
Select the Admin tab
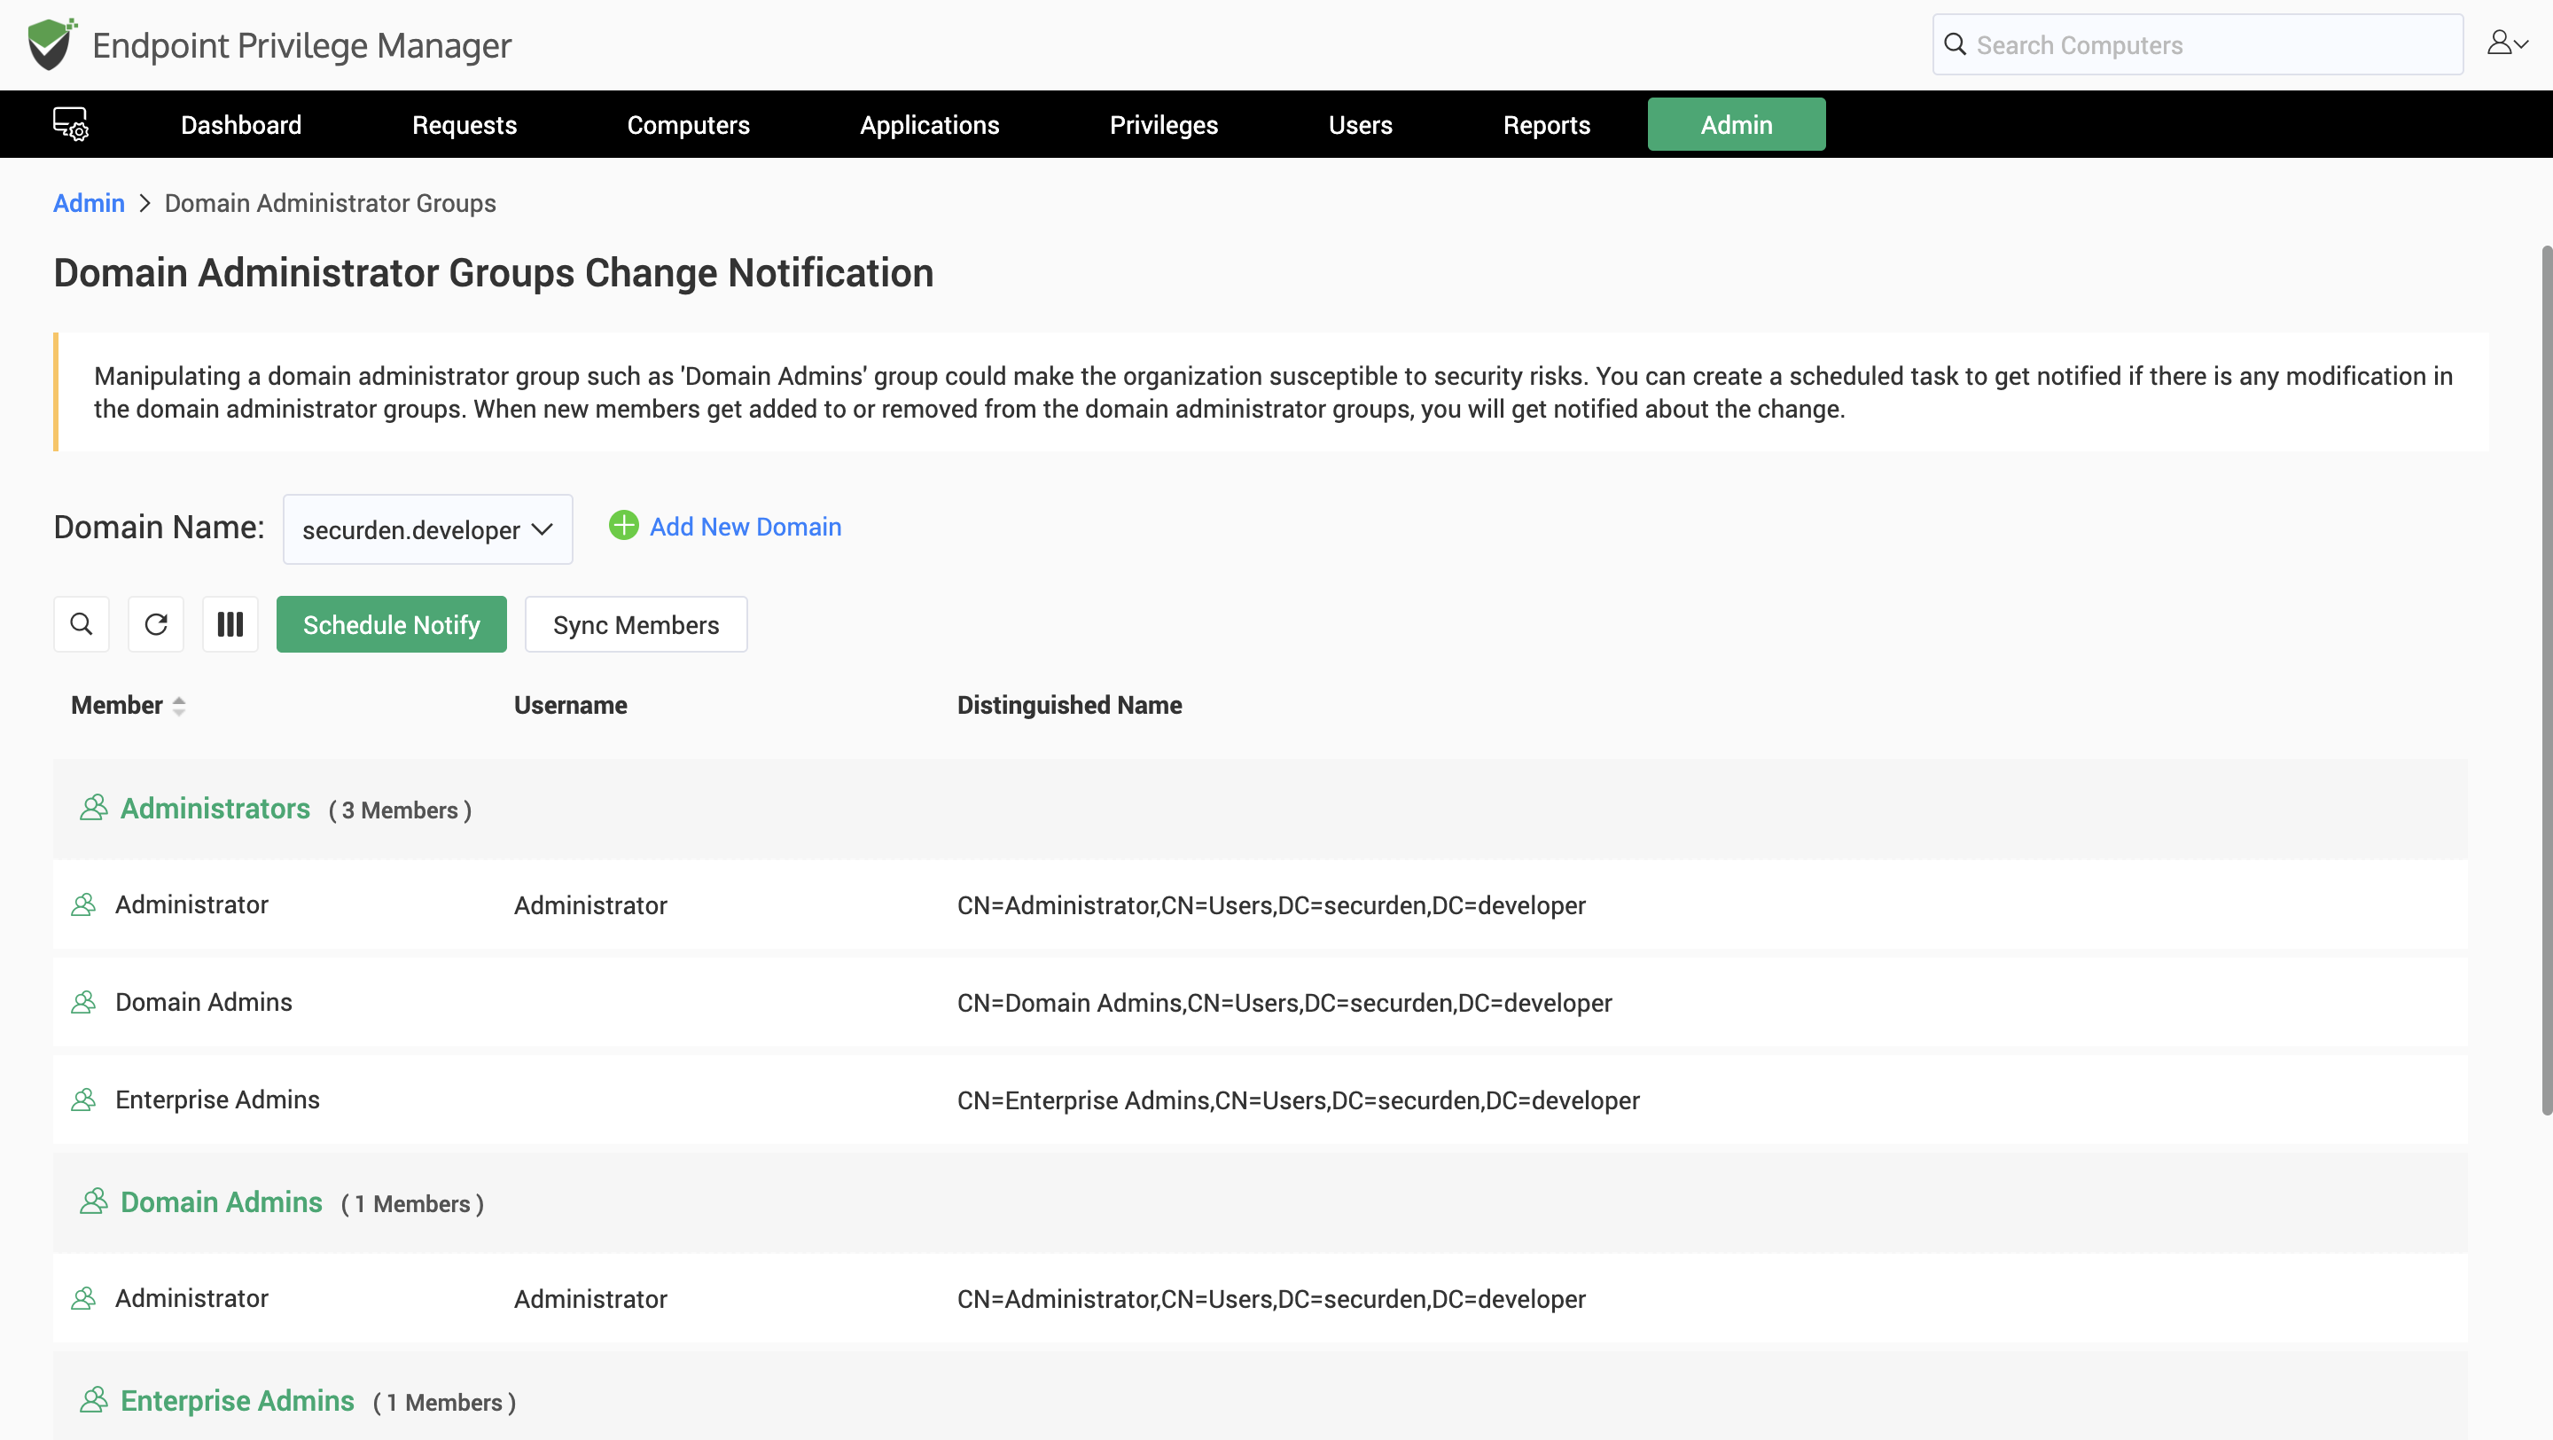tap(1737, 124)
